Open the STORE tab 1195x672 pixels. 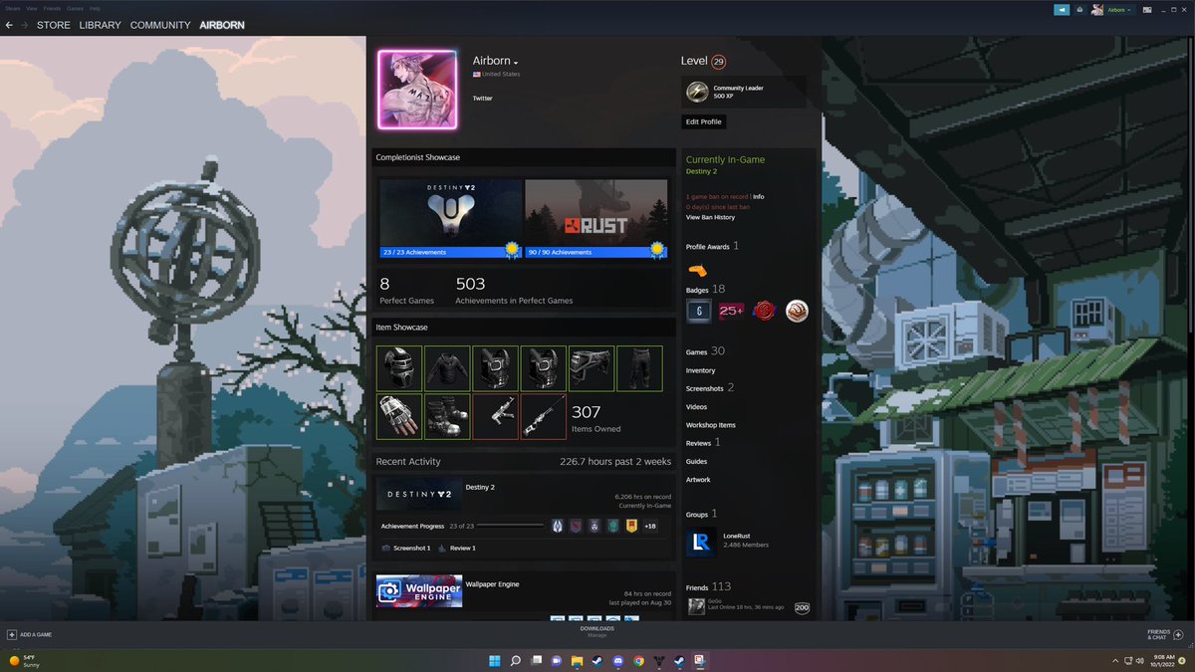[x=54, y=25]
